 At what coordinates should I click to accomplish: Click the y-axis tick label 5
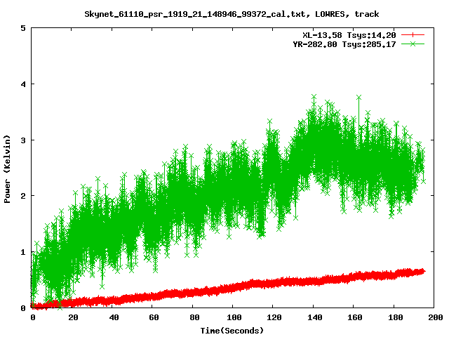tap(24, 28)
